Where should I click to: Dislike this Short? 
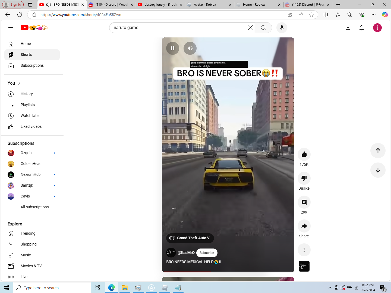click(x=304, y=178)
